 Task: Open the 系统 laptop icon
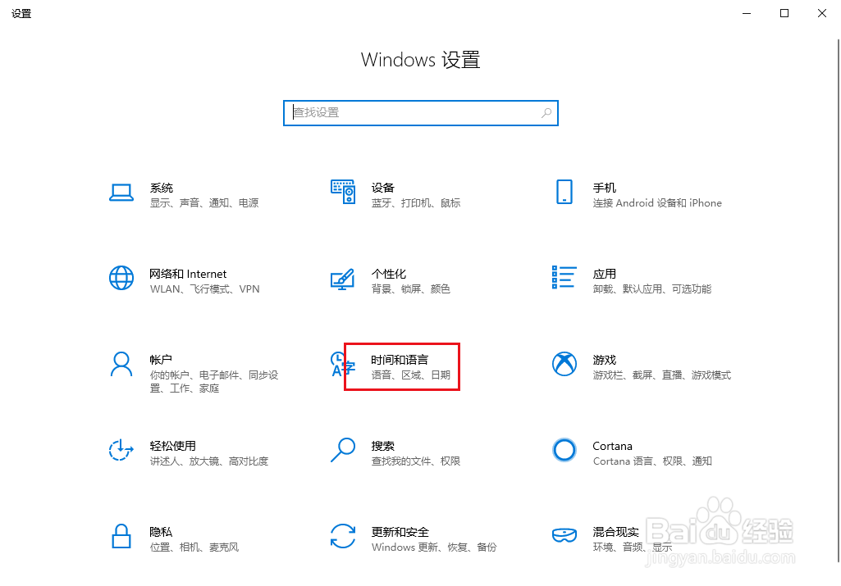tap(121, 193)
